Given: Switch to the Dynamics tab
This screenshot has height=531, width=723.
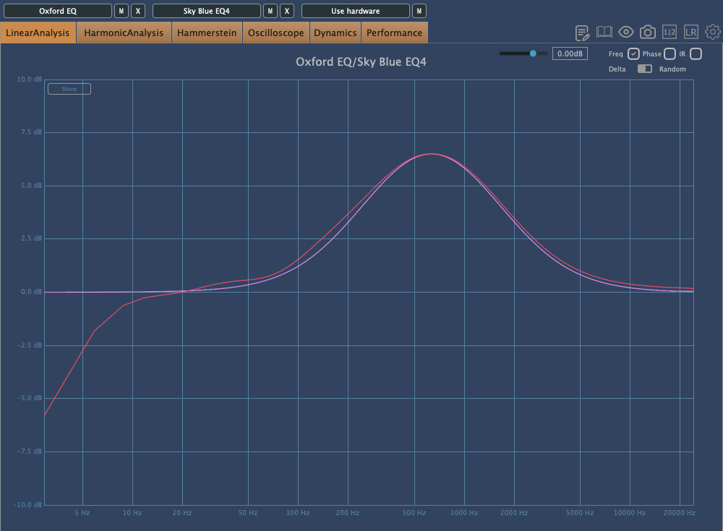Looking at the screenshot, I should pyautogui.click(x=335, y=33).
